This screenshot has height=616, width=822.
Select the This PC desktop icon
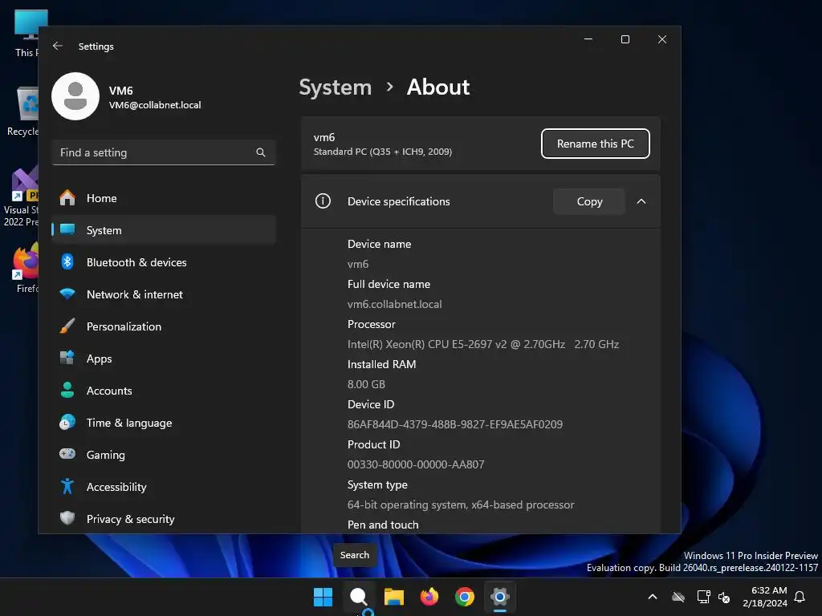(x=26, y=34)
